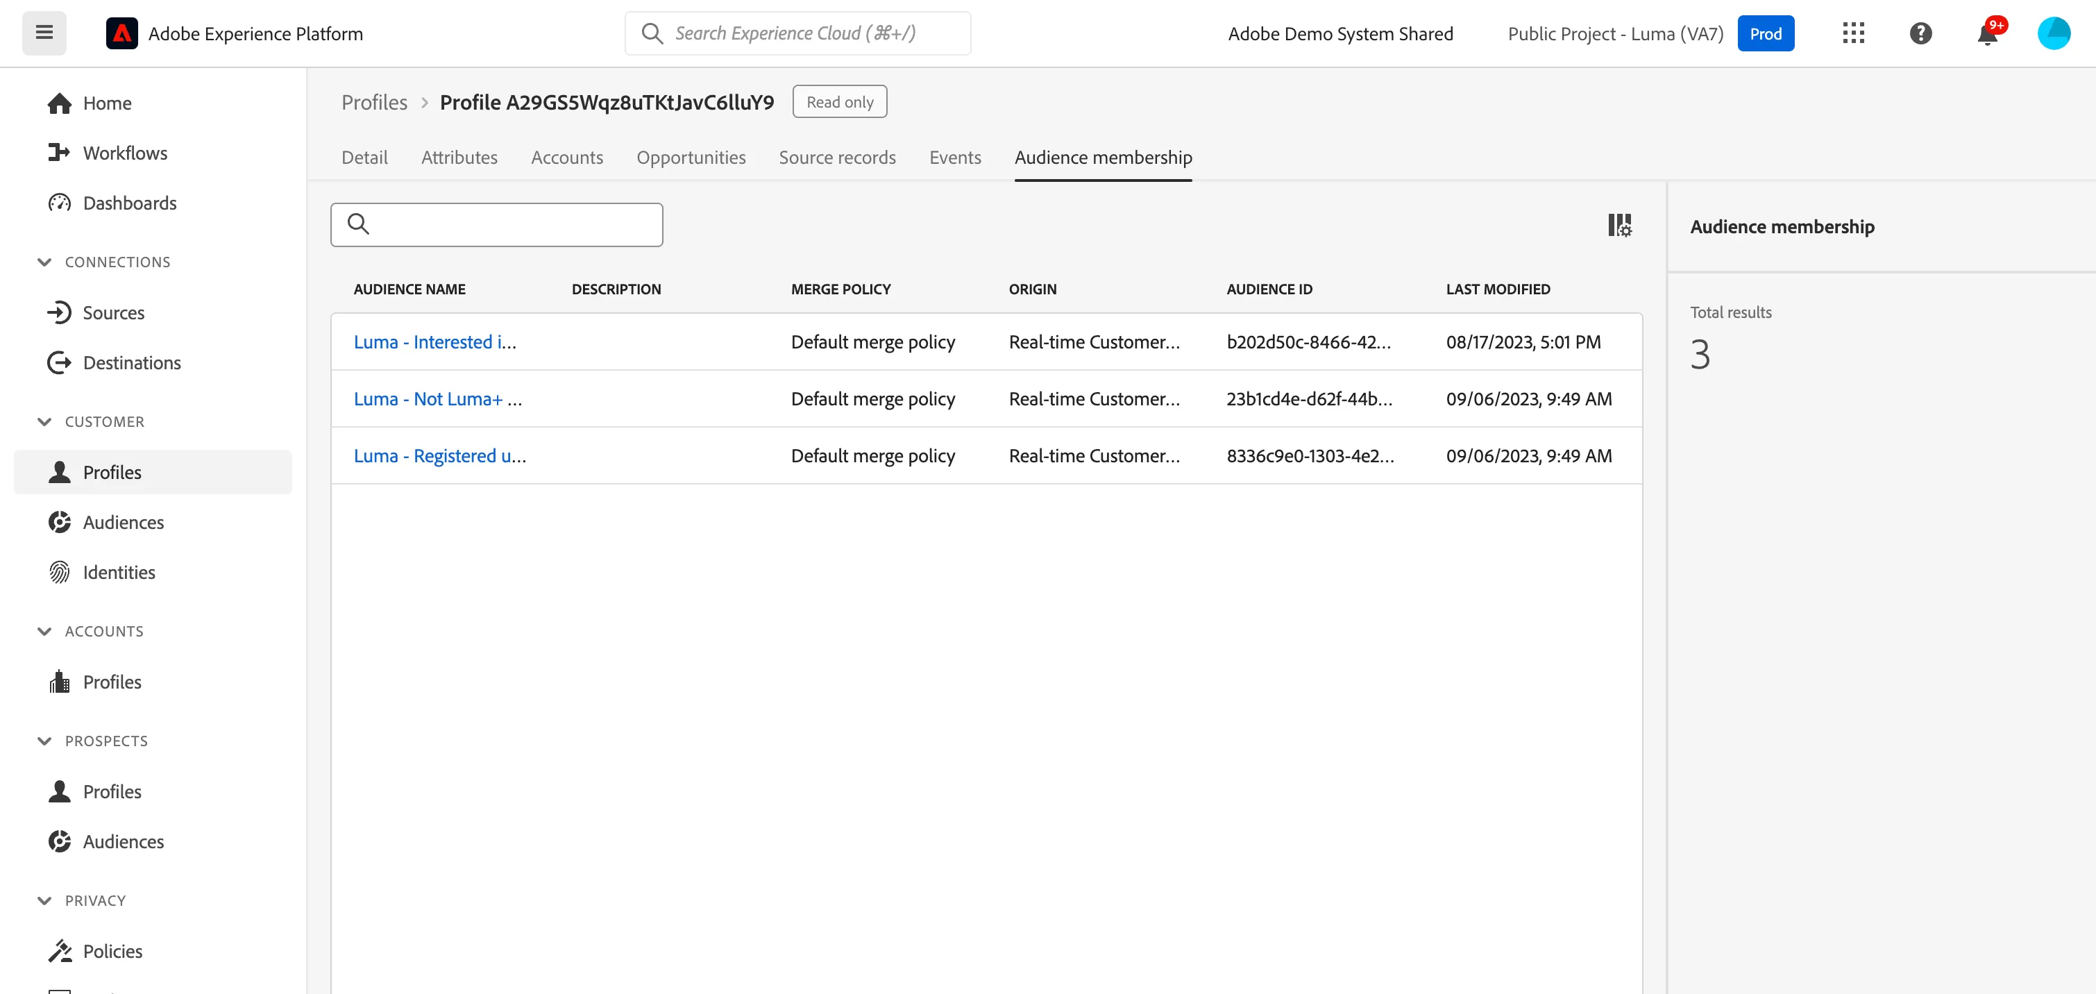Switch to the Detail tab
Viewport: 2096px width, 994px height.
[364, 157]
